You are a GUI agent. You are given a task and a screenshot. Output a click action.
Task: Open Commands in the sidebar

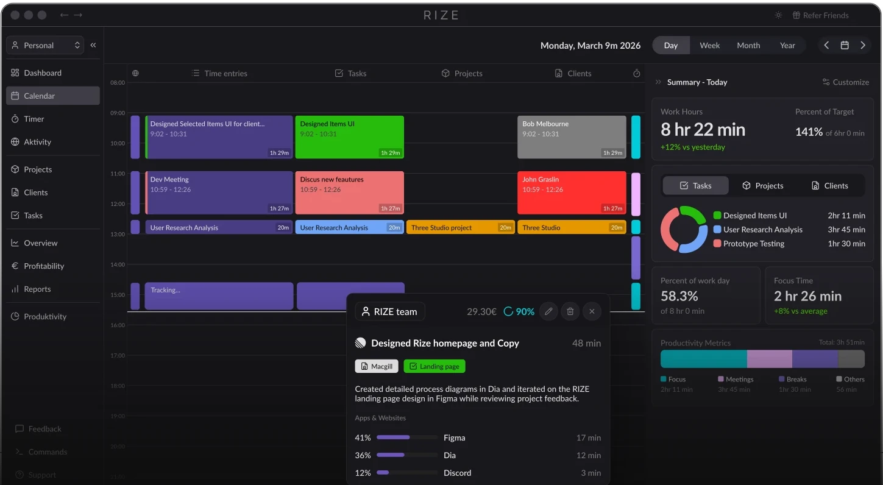(x=41, y=452)
